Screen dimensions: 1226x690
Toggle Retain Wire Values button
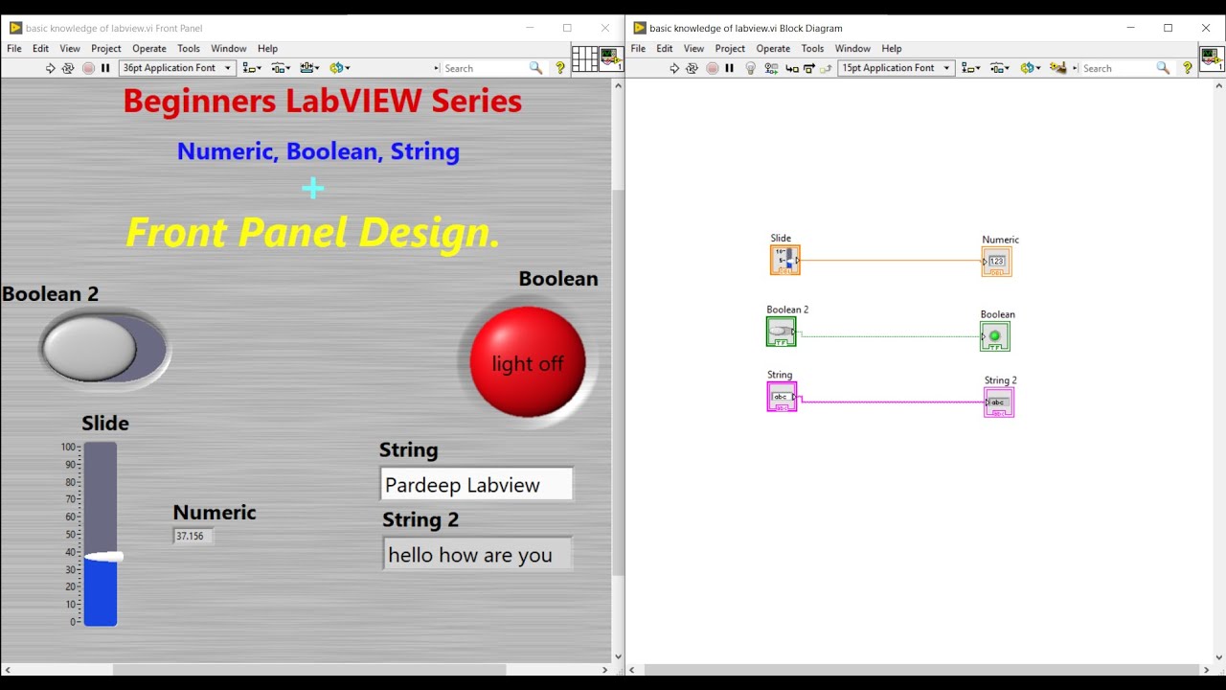pos(771,68)
